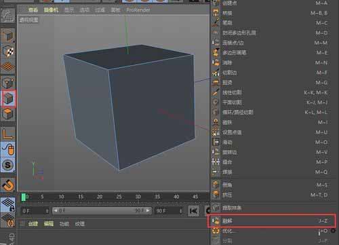Viewport: 339px width, 245px height.
Task: Open the material manager 创建 menu
Action: coord(33,224)
